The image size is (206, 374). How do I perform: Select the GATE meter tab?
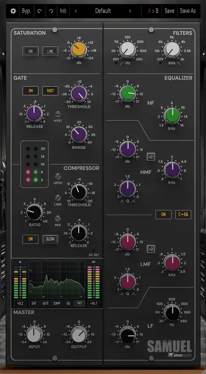tap(45, 303)
